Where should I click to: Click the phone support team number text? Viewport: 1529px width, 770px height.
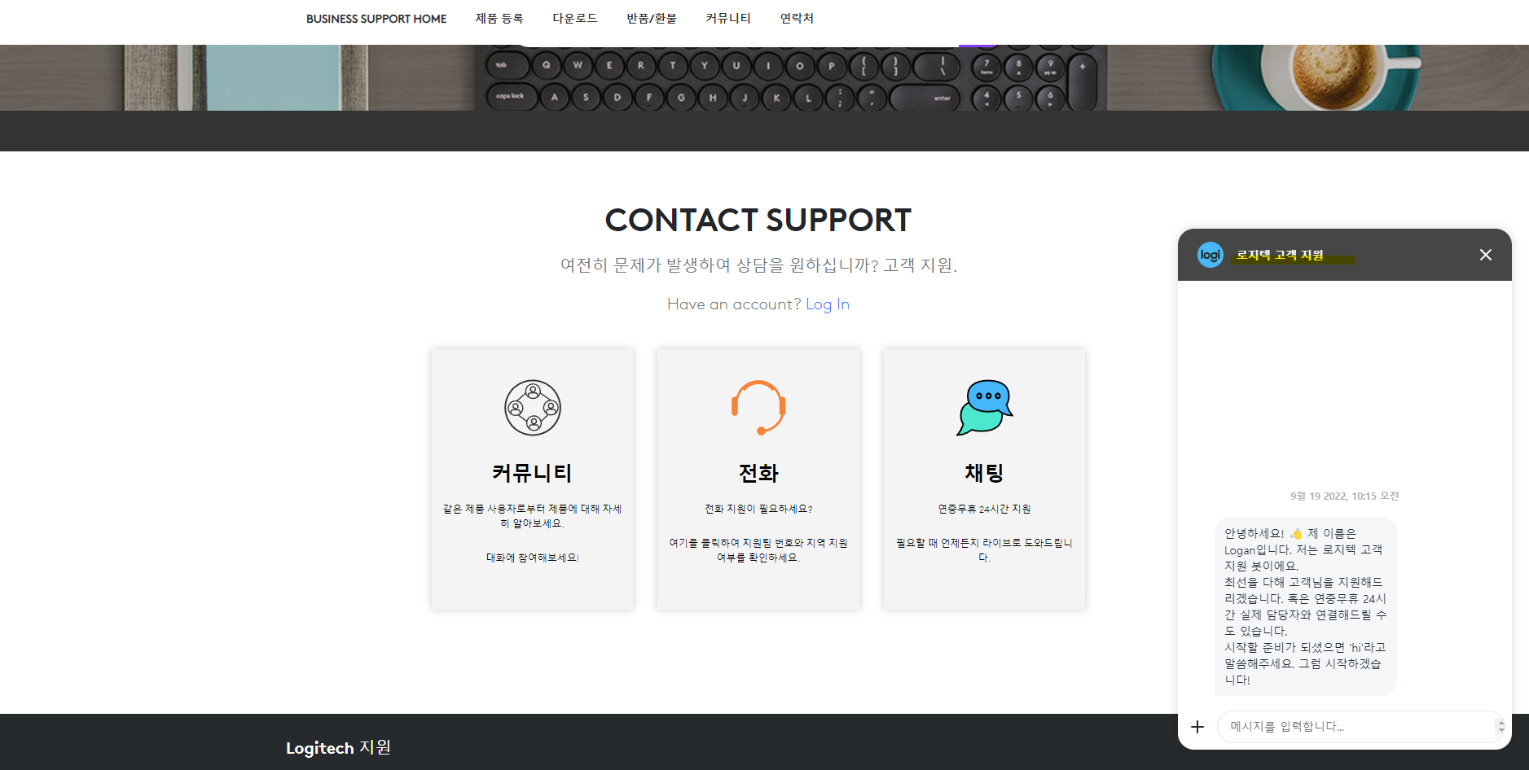(x=758, y=550)
